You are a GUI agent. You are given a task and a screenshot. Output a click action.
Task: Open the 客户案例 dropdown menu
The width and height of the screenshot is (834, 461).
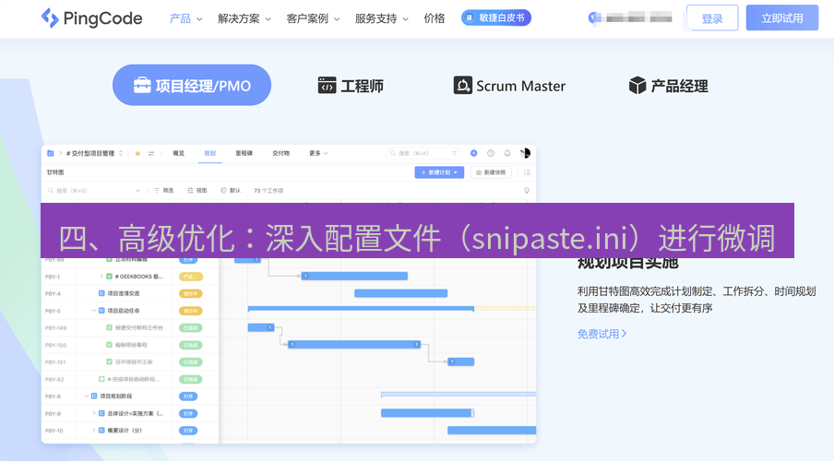313,18
